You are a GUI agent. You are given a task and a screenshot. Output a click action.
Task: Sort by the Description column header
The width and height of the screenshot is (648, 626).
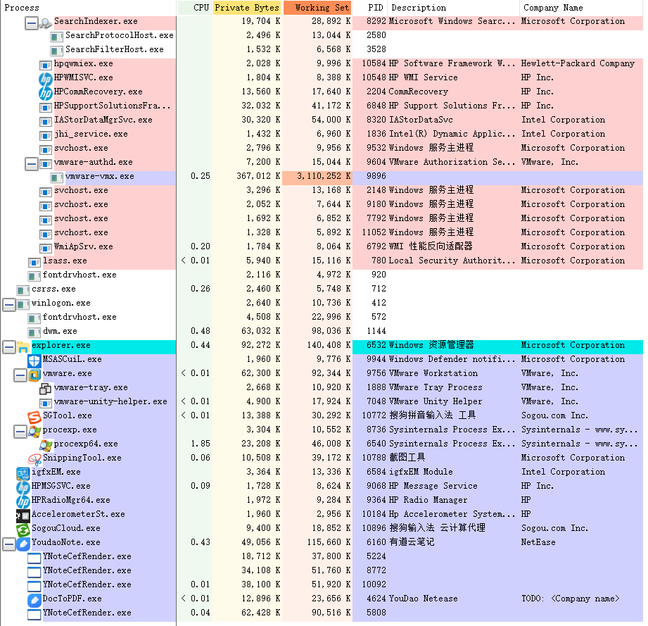tap(454, 8)
